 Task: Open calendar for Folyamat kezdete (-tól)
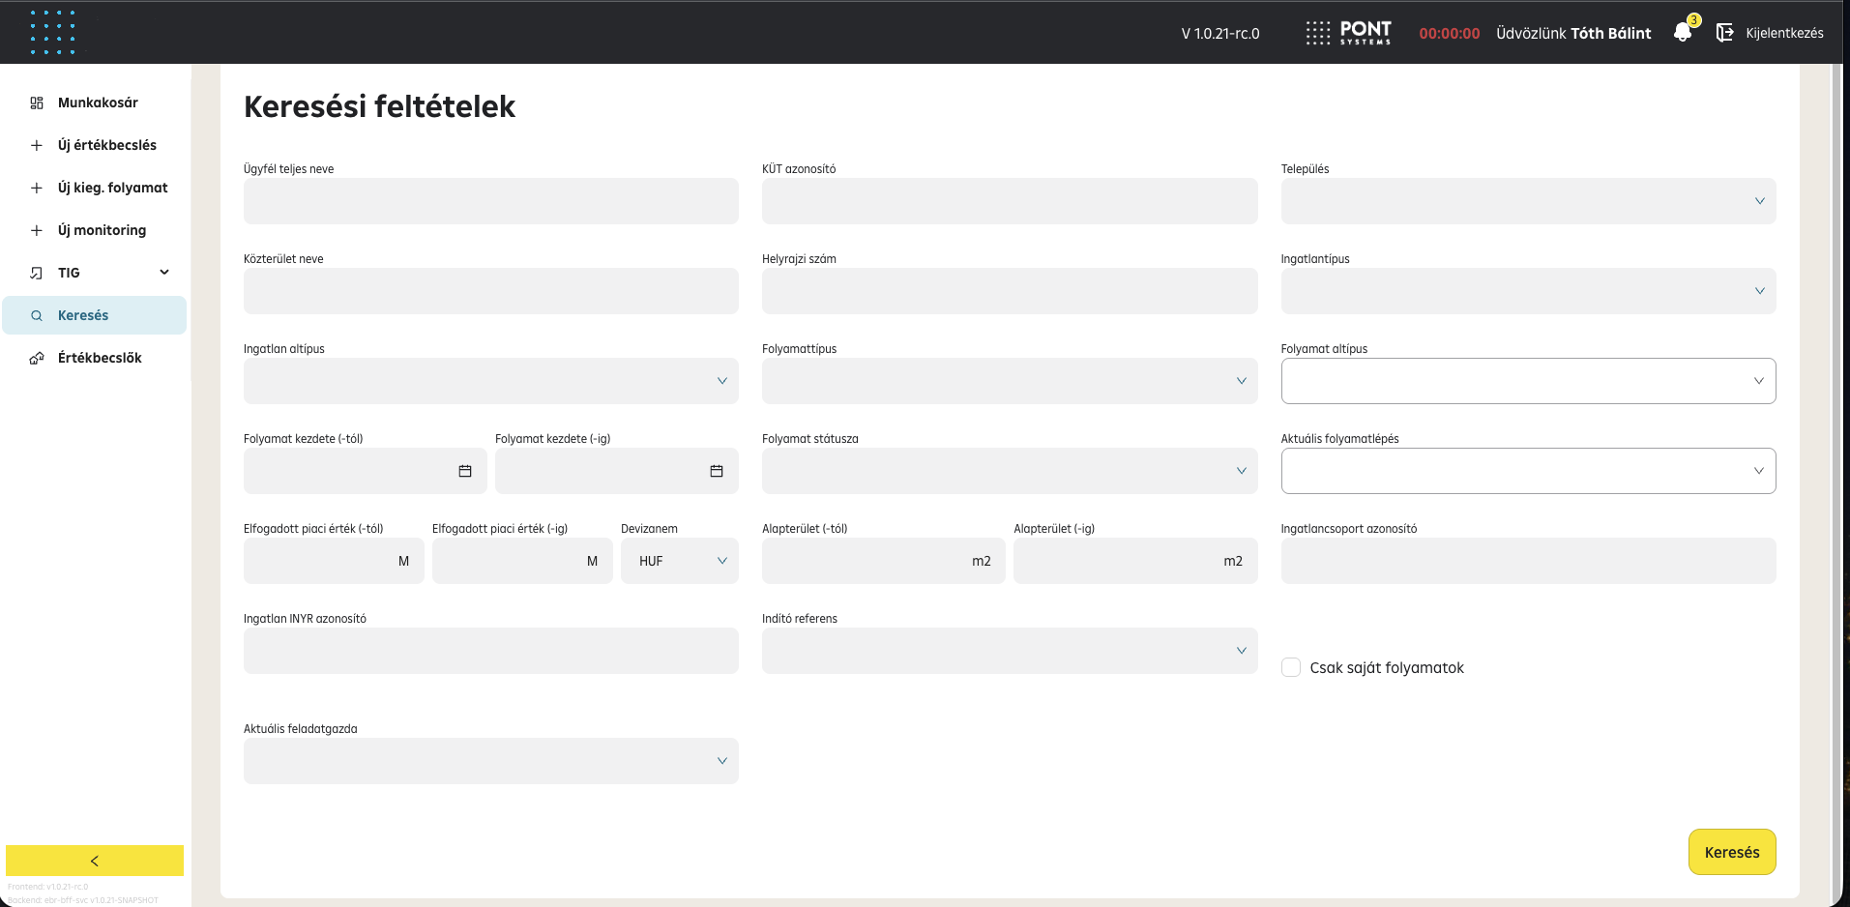coord(465,471)
